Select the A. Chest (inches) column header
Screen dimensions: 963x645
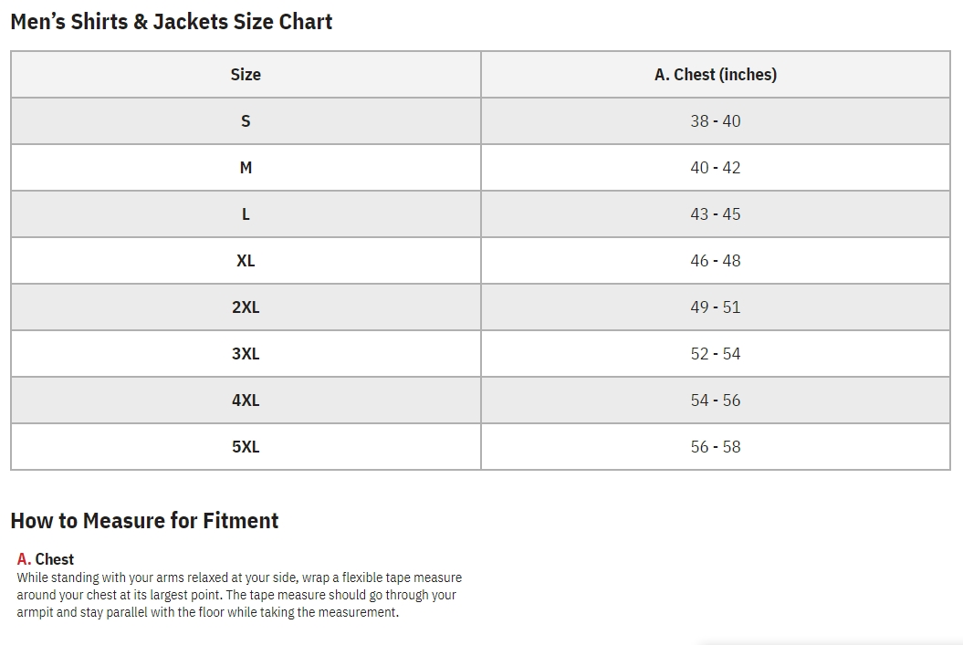716,75
